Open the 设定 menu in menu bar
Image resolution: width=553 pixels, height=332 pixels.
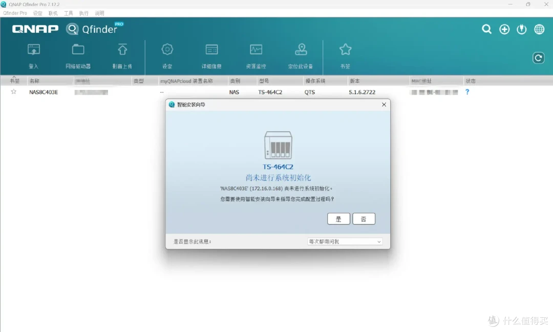pos(38,13)
